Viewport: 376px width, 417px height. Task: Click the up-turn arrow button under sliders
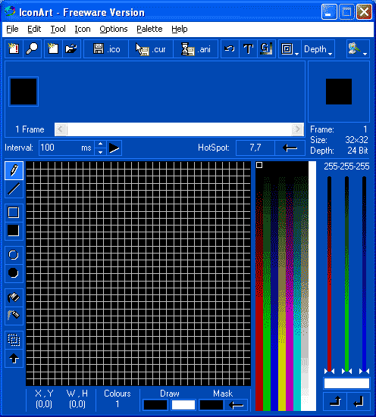click(x=335, y=402)
